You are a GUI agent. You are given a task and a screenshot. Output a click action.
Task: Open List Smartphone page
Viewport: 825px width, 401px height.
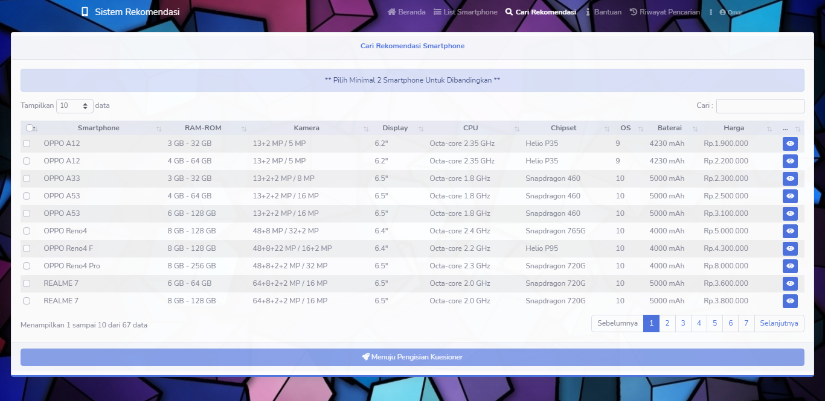coord(466,12)
